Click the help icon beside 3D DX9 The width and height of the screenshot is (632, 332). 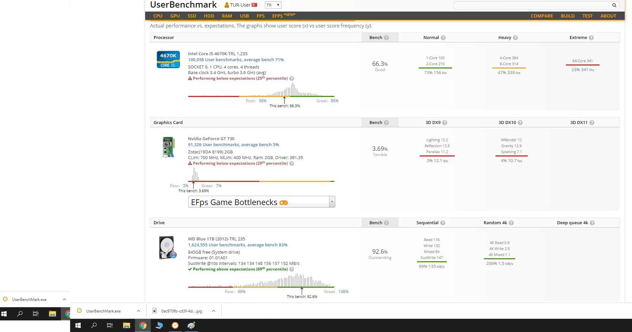pos(445,123)
